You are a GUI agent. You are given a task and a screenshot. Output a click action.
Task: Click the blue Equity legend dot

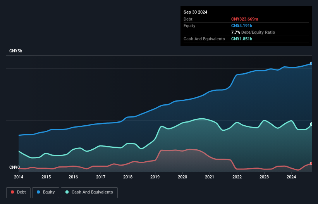pyautogui.click(x=38, y=192)
